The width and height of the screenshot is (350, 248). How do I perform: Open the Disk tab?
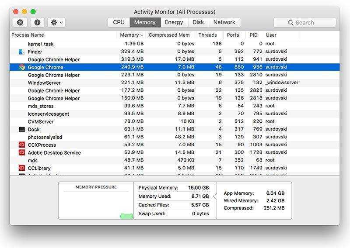click(198, 22)
